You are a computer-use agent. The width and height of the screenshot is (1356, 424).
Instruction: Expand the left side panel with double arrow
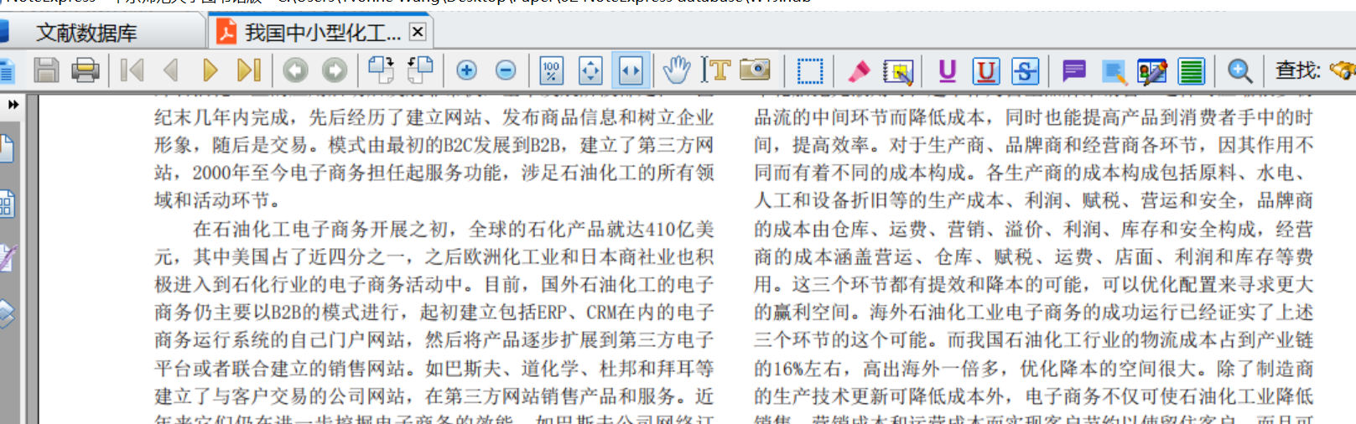(13, 105)
